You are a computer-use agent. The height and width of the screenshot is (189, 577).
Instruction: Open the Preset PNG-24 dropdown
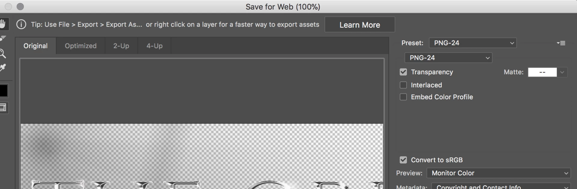click(473, 43)
